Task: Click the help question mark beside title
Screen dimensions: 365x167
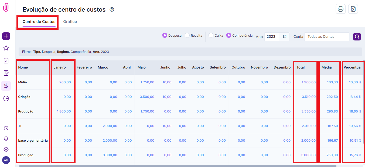Action: 112,9
